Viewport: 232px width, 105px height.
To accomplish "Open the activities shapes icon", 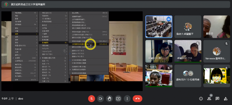I will (226, 99).
